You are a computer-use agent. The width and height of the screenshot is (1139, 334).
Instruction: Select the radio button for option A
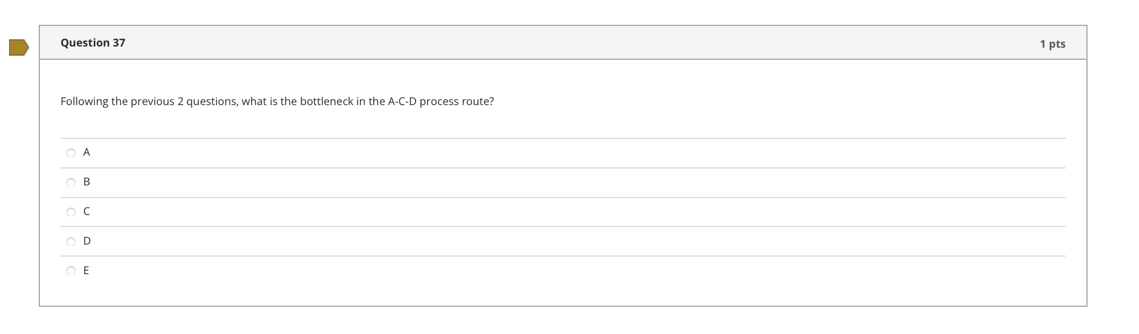[71, 153]
